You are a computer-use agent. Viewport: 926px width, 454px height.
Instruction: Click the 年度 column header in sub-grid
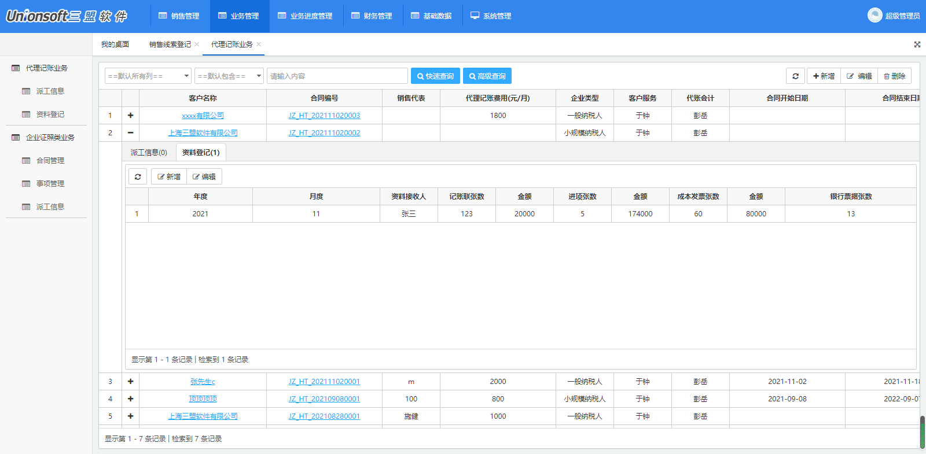click(x=200, y=197)
